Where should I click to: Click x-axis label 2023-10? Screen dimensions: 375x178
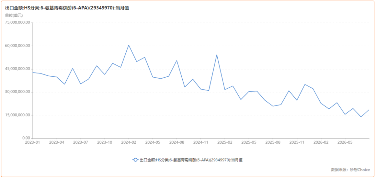(x=105, y=142)
